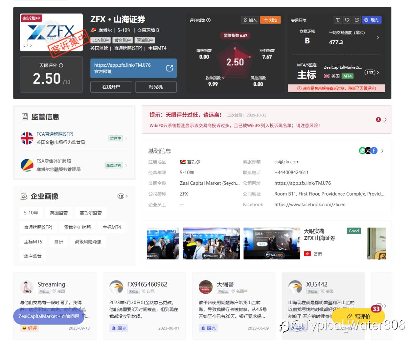The height and width of the screenshot is (345, 409).
Task: Toggle the heart favorite icon
Action: coord(347,20)
